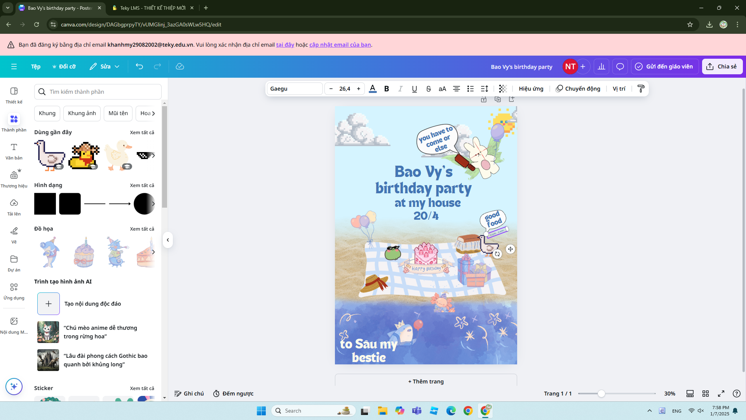Toggle bulleted list formatting
746x420 pixels.
[471, 89]
